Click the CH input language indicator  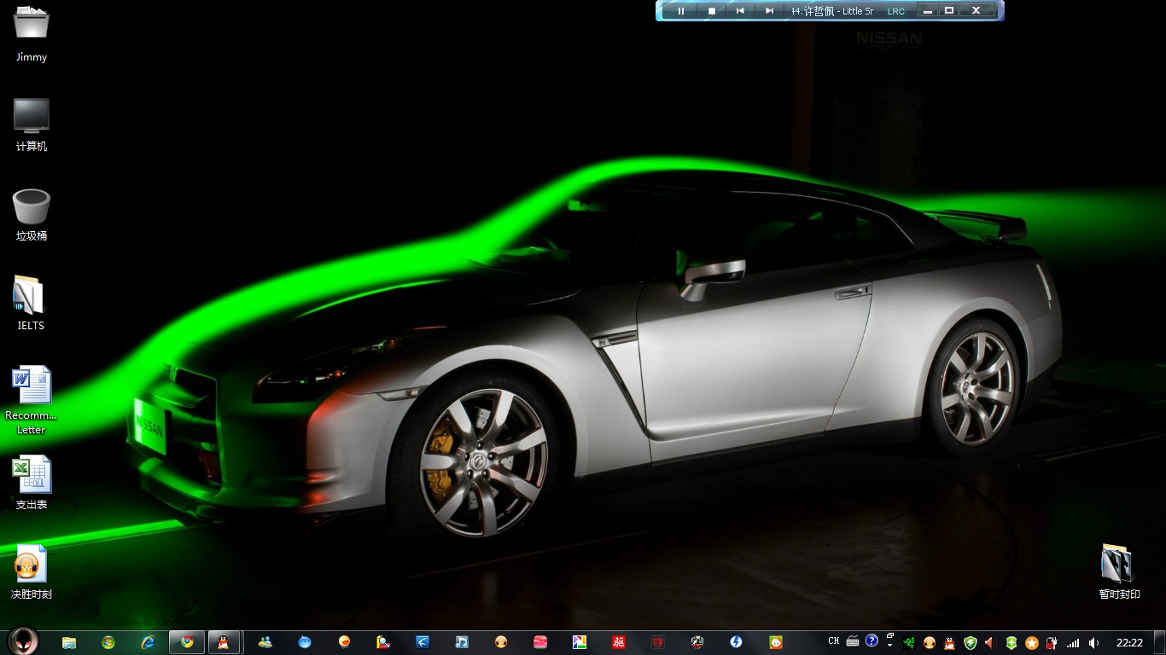[834, 641]
